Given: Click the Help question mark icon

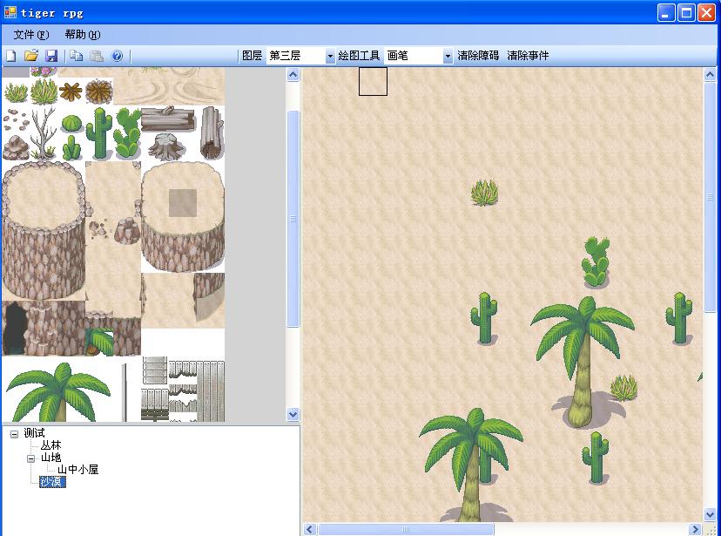Looking at the screenshot, I should (118, 56).
